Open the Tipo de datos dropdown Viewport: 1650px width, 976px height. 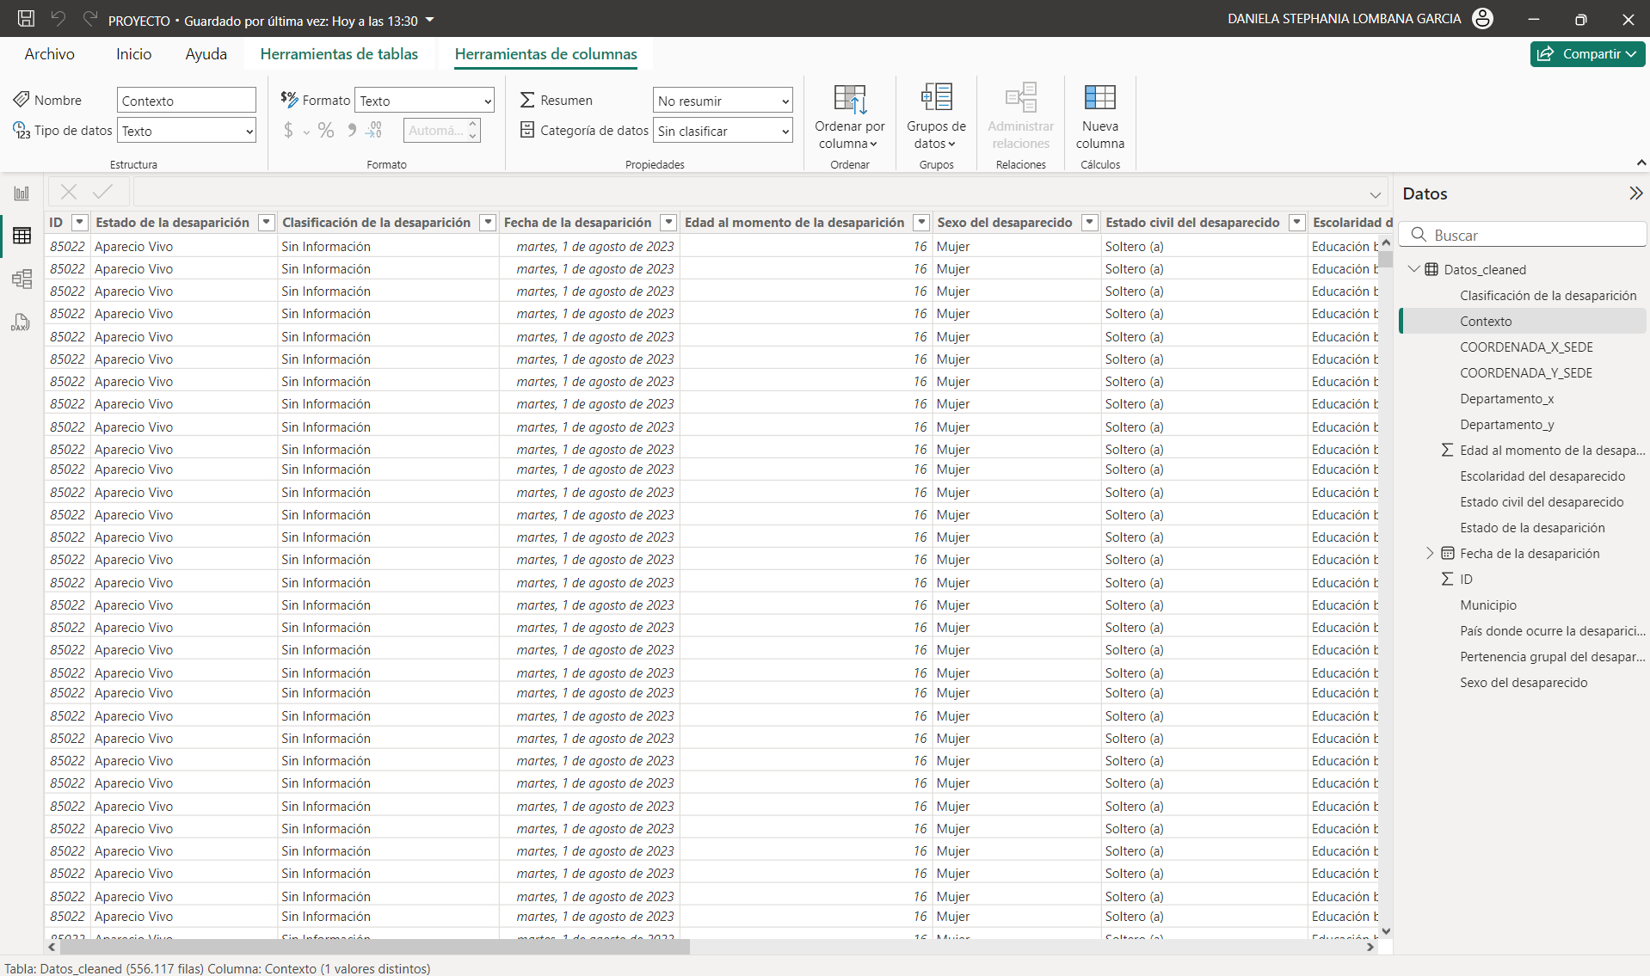coord(187,131)
